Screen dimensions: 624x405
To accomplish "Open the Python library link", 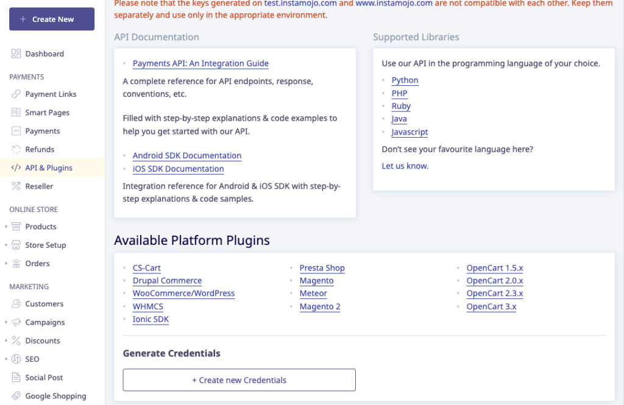I will (405, 80).
